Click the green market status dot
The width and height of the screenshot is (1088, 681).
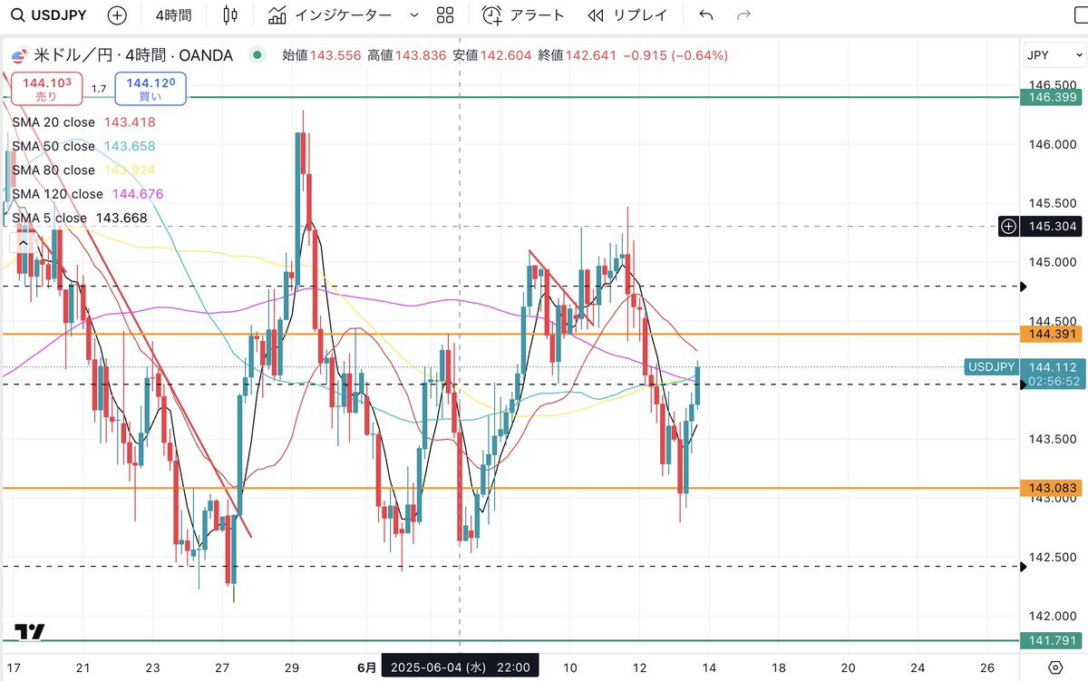click(258, 55)
